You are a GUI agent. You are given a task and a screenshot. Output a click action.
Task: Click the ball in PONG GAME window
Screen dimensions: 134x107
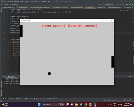[x=49, y=74]
